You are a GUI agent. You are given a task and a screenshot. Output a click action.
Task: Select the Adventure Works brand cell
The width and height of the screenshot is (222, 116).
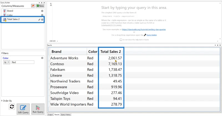[x=64, y=58]
